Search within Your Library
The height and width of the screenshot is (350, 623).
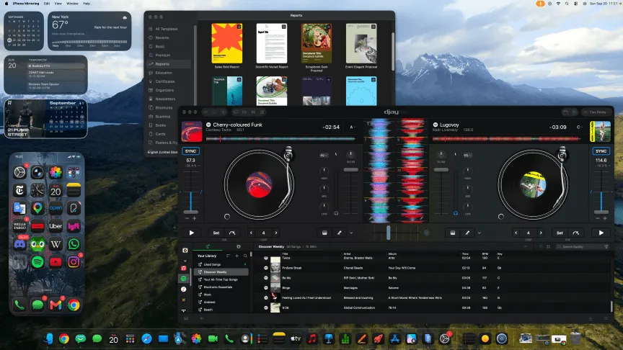pos(246,256)
